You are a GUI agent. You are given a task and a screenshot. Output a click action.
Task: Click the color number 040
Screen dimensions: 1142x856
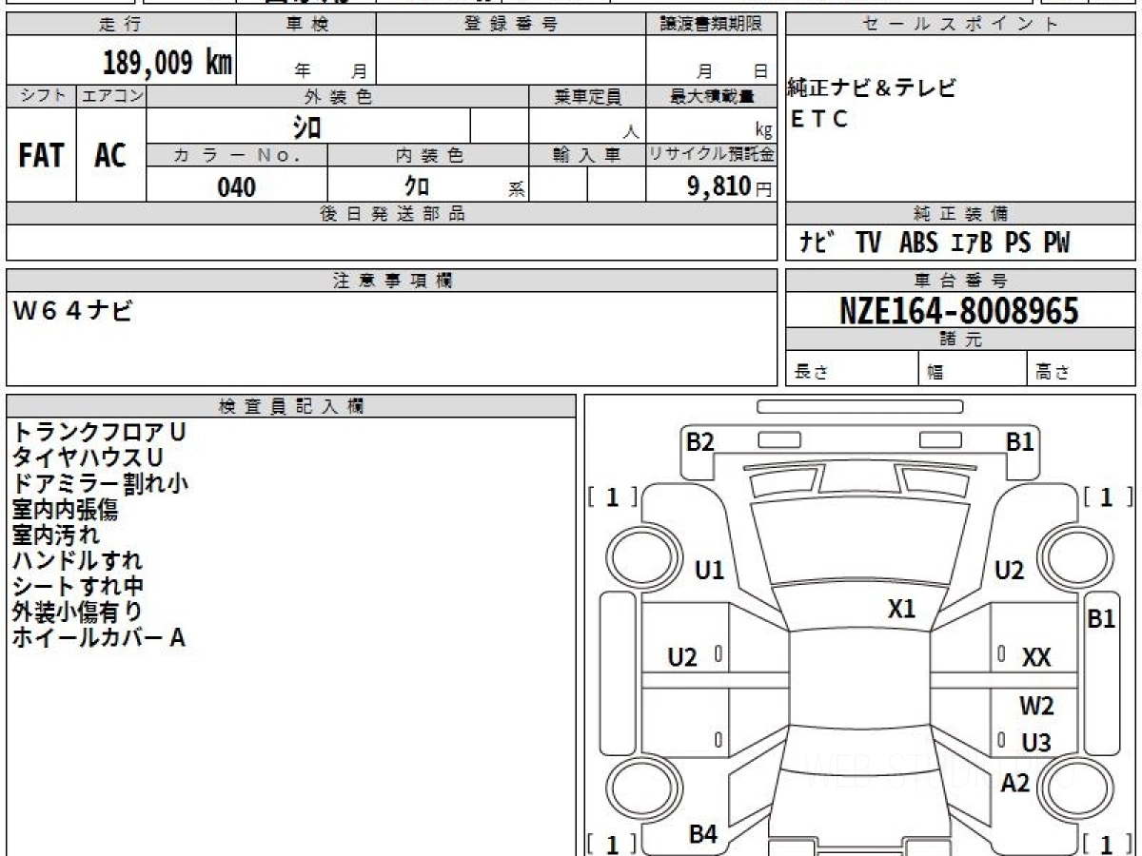(237, 186)
